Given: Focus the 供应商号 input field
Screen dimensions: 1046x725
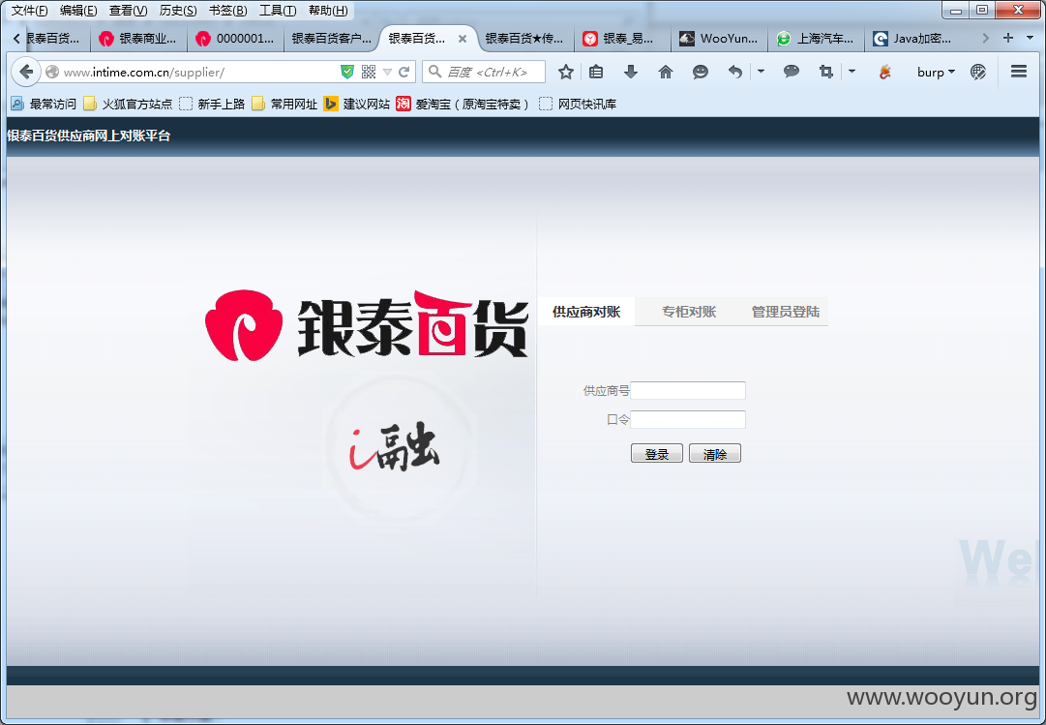Looking at the screenshot, I should [x=688, y=390].
